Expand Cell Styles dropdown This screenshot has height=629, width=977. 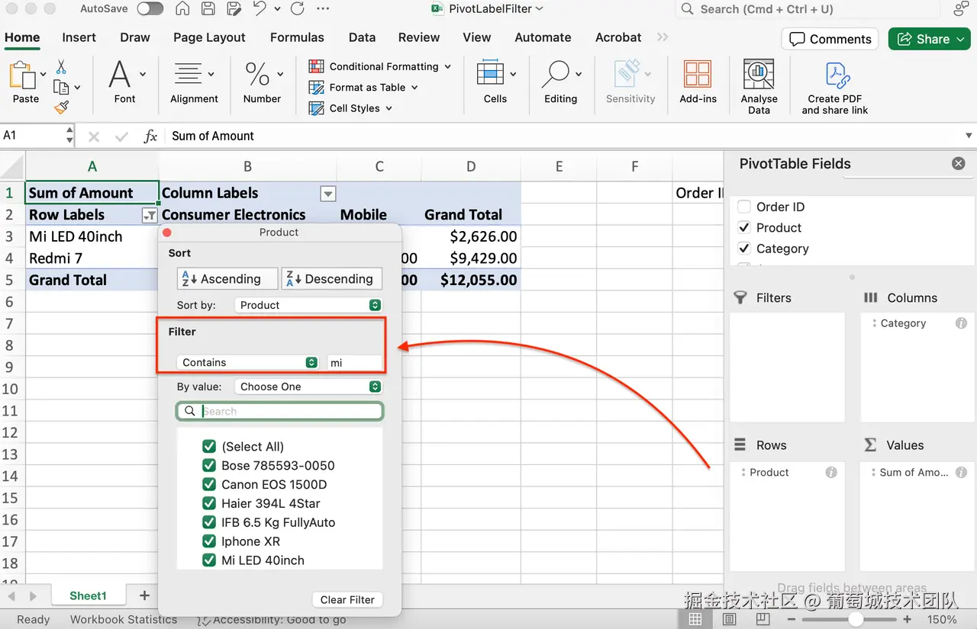389,108
